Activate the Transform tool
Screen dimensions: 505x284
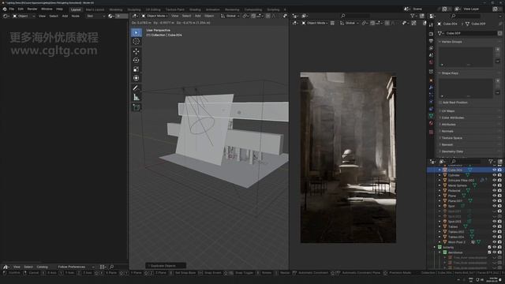(137, 78)
